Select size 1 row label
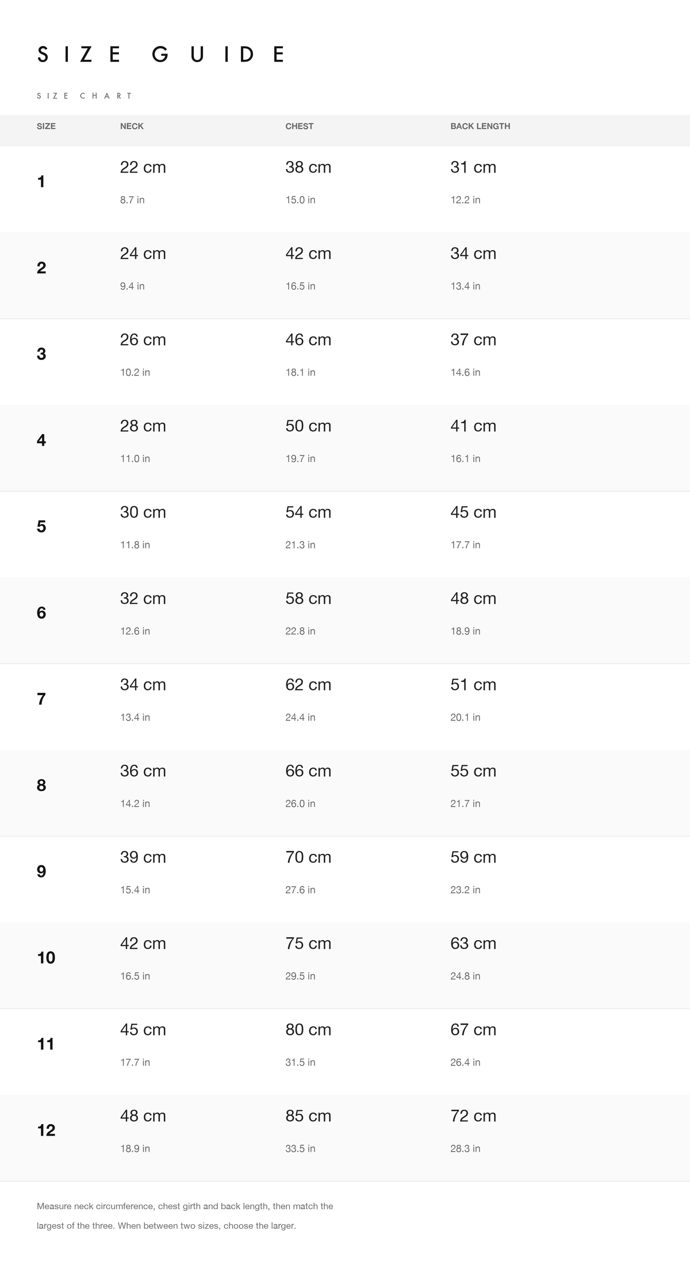 tap(41, 182)
